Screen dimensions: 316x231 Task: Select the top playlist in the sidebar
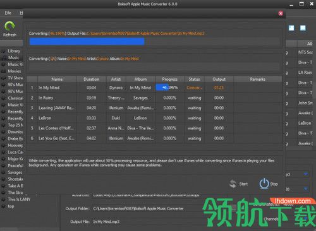pyautogui.click(x=11, y=206)
